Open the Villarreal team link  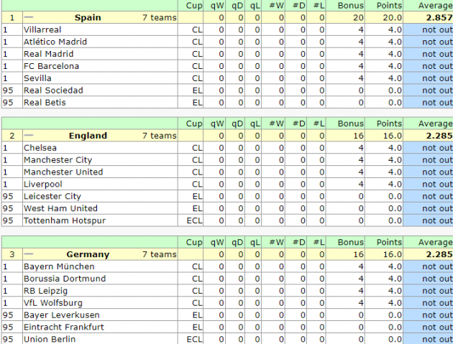click(x=42, y=29)
